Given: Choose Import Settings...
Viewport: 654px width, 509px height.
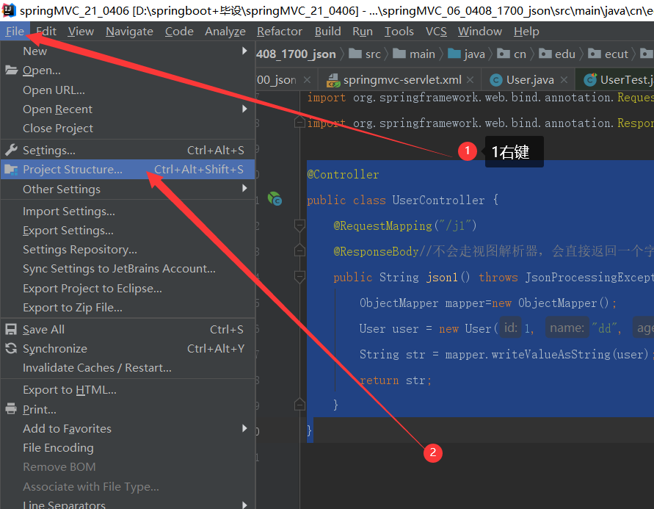Looking at the screenshot, I should pos(128,211).
